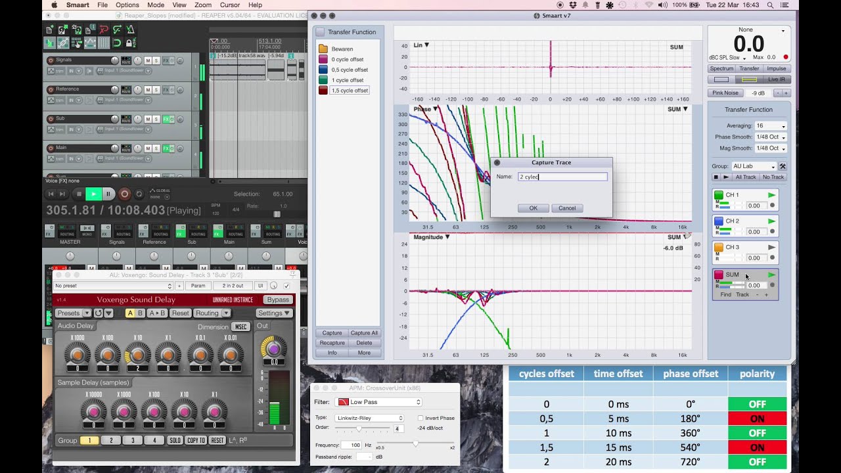Screen dimensions: 841x473
Task: Click Smaart stop all measurements button
Action: [716, 177]
